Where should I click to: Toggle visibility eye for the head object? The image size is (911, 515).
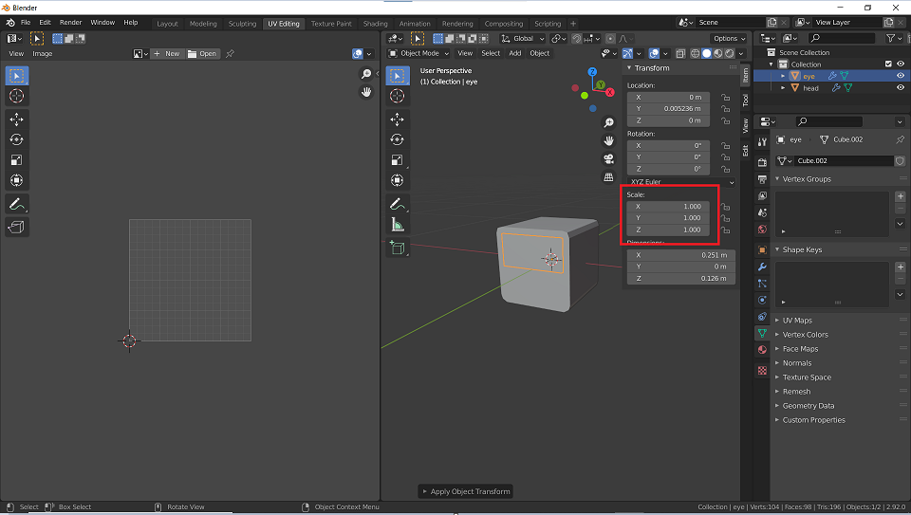point(900,87)
